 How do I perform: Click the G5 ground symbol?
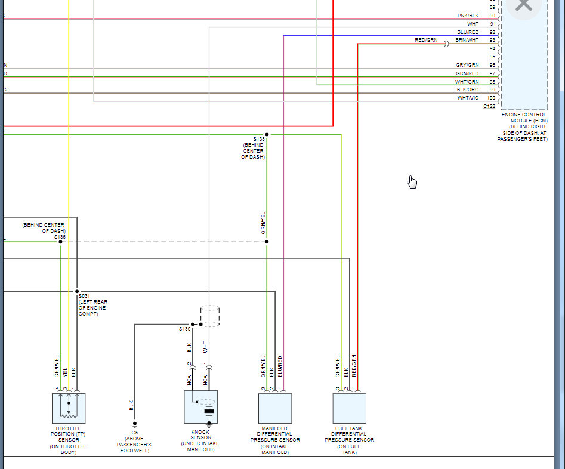point(135,425)
